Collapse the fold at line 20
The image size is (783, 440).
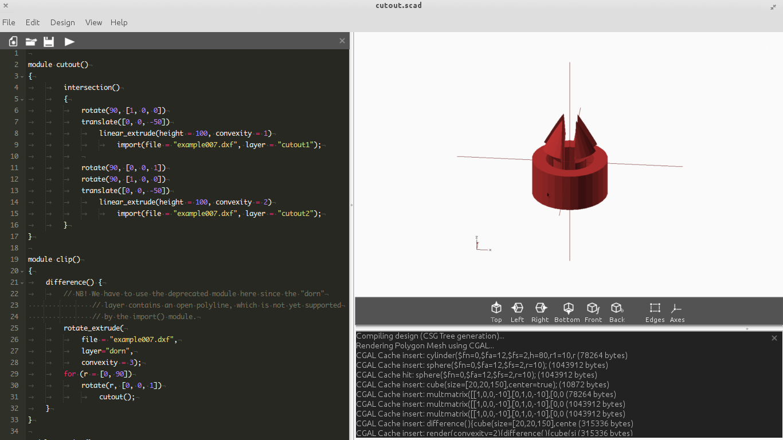coord(22,271)
